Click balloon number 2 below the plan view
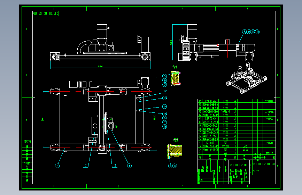The image size is (302, 195). pyautogui.click(x=86, y=166)
